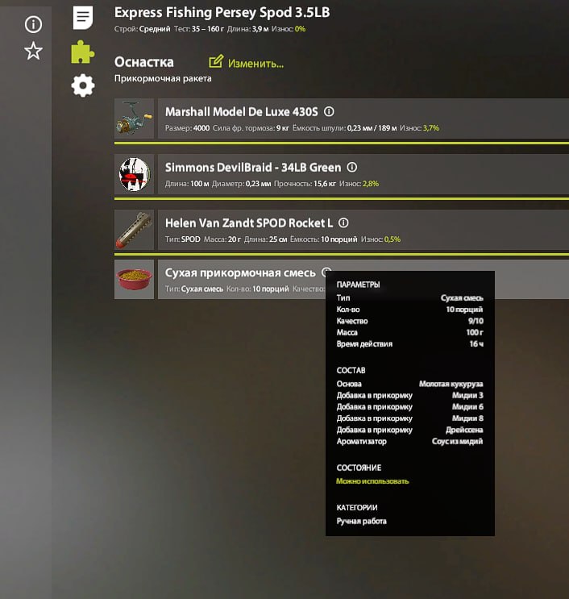Open the description notes tab icon
The width and height of the screenshot is (569, 599).
pyautogui.click(x=83, y=17)
